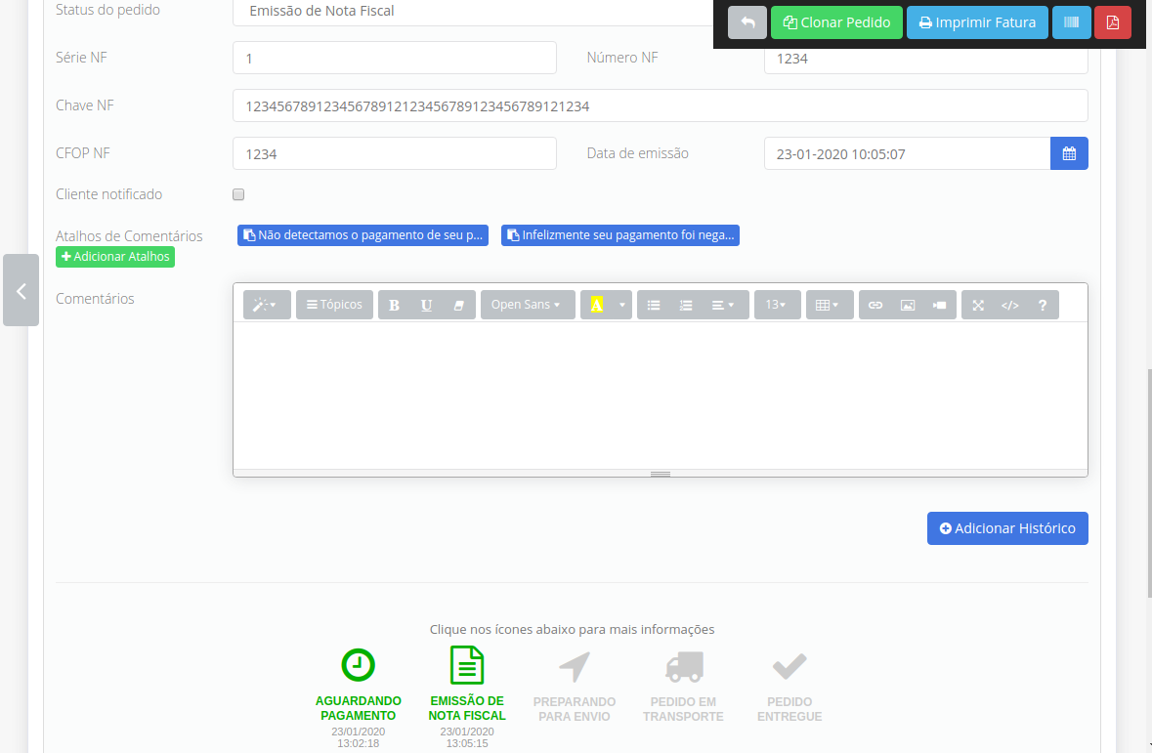
Task: Click the Clonar Pedido button
Action: [836, 22]
